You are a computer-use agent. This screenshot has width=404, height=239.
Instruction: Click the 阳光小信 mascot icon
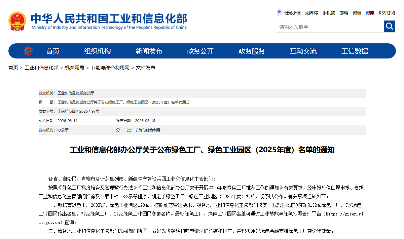(x=279, y=13)
